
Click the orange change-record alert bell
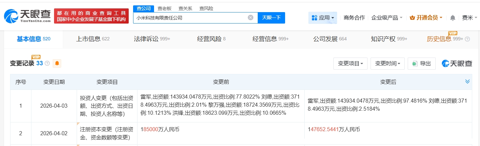tap(57, 63)
